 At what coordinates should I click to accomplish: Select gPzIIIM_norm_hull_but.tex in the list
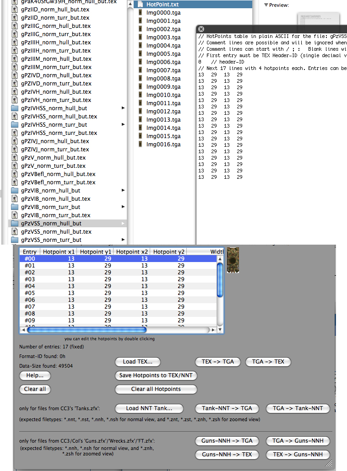[56, 59]
